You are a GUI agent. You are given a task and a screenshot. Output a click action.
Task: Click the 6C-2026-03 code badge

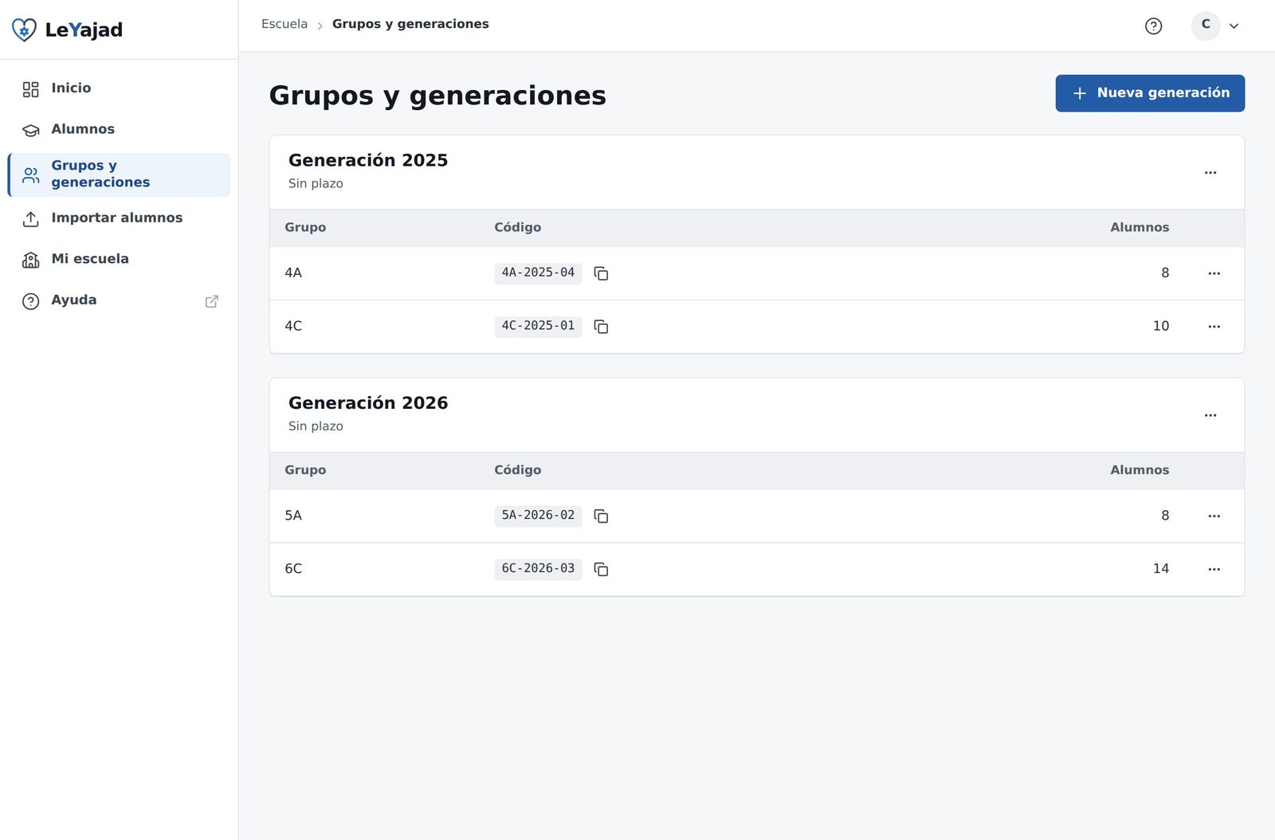pyautogui.click(x=538, y=569)
